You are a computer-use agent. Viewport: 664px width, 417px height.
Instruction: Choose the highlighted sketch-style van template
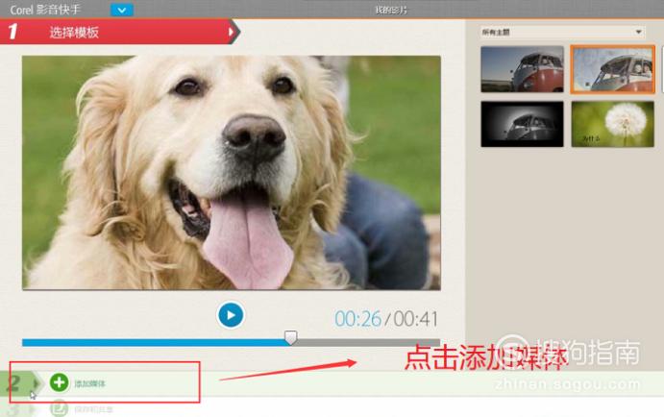612,69
